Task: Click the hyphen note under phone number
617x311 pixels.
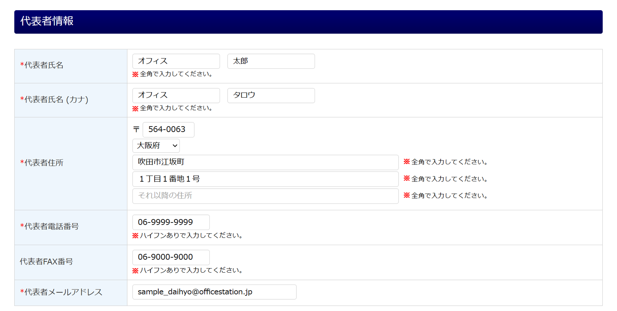Action: tap(188, 235)
